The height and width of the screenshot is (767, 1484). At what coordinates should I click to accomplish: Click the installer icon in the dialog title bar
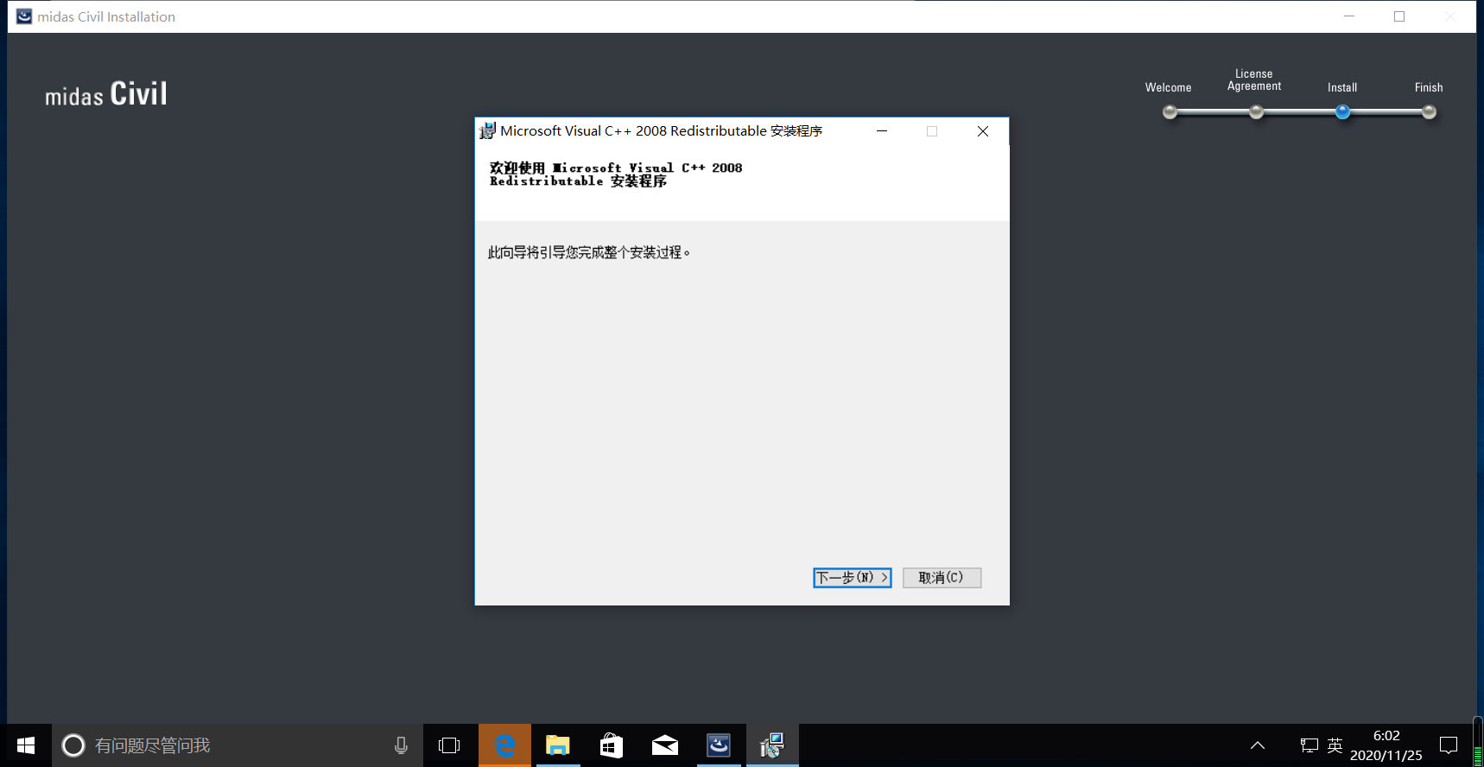tap(488, 130)
